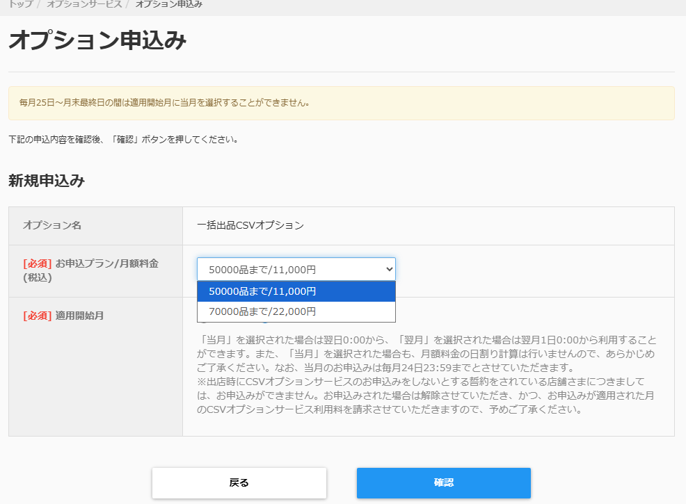
Task: Click the オプション申込み page title
Action: (97, 40)
